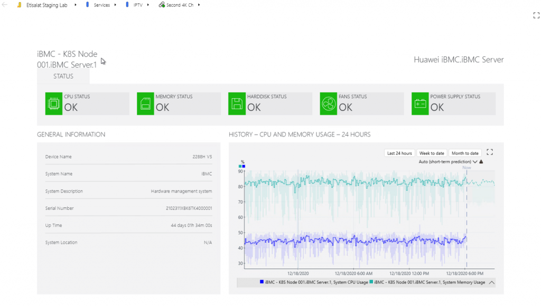541x306 pixels.
Task: Click the 12/18/2020 6:00 AM axis label
Action: (353, 274)
